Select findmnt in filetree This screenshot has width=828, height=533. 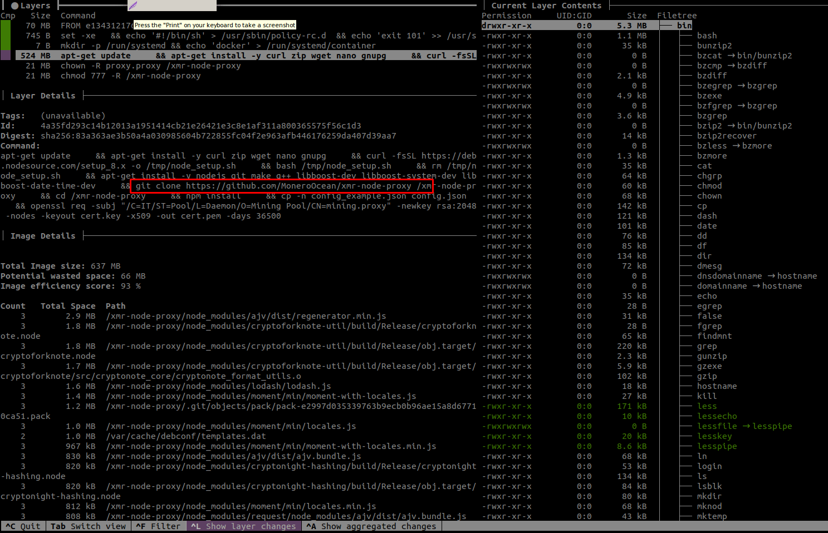pos(714,336)
